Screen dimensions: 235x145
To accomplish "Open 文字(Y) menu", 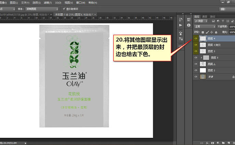I will click(25, 3).
